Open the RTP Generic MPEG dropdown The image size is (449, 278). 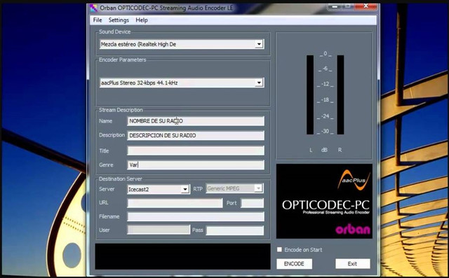coord(234,188)
